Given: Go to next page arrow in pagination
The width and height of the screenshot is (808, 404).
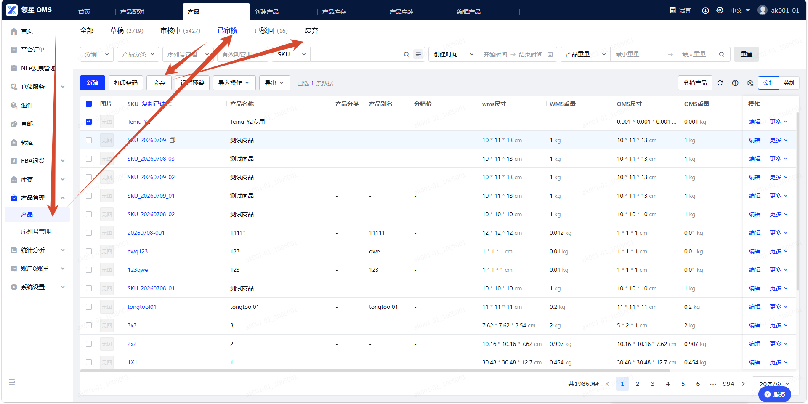Looking at the screenshot, I should pyautogui.click(x=743, y=384).
